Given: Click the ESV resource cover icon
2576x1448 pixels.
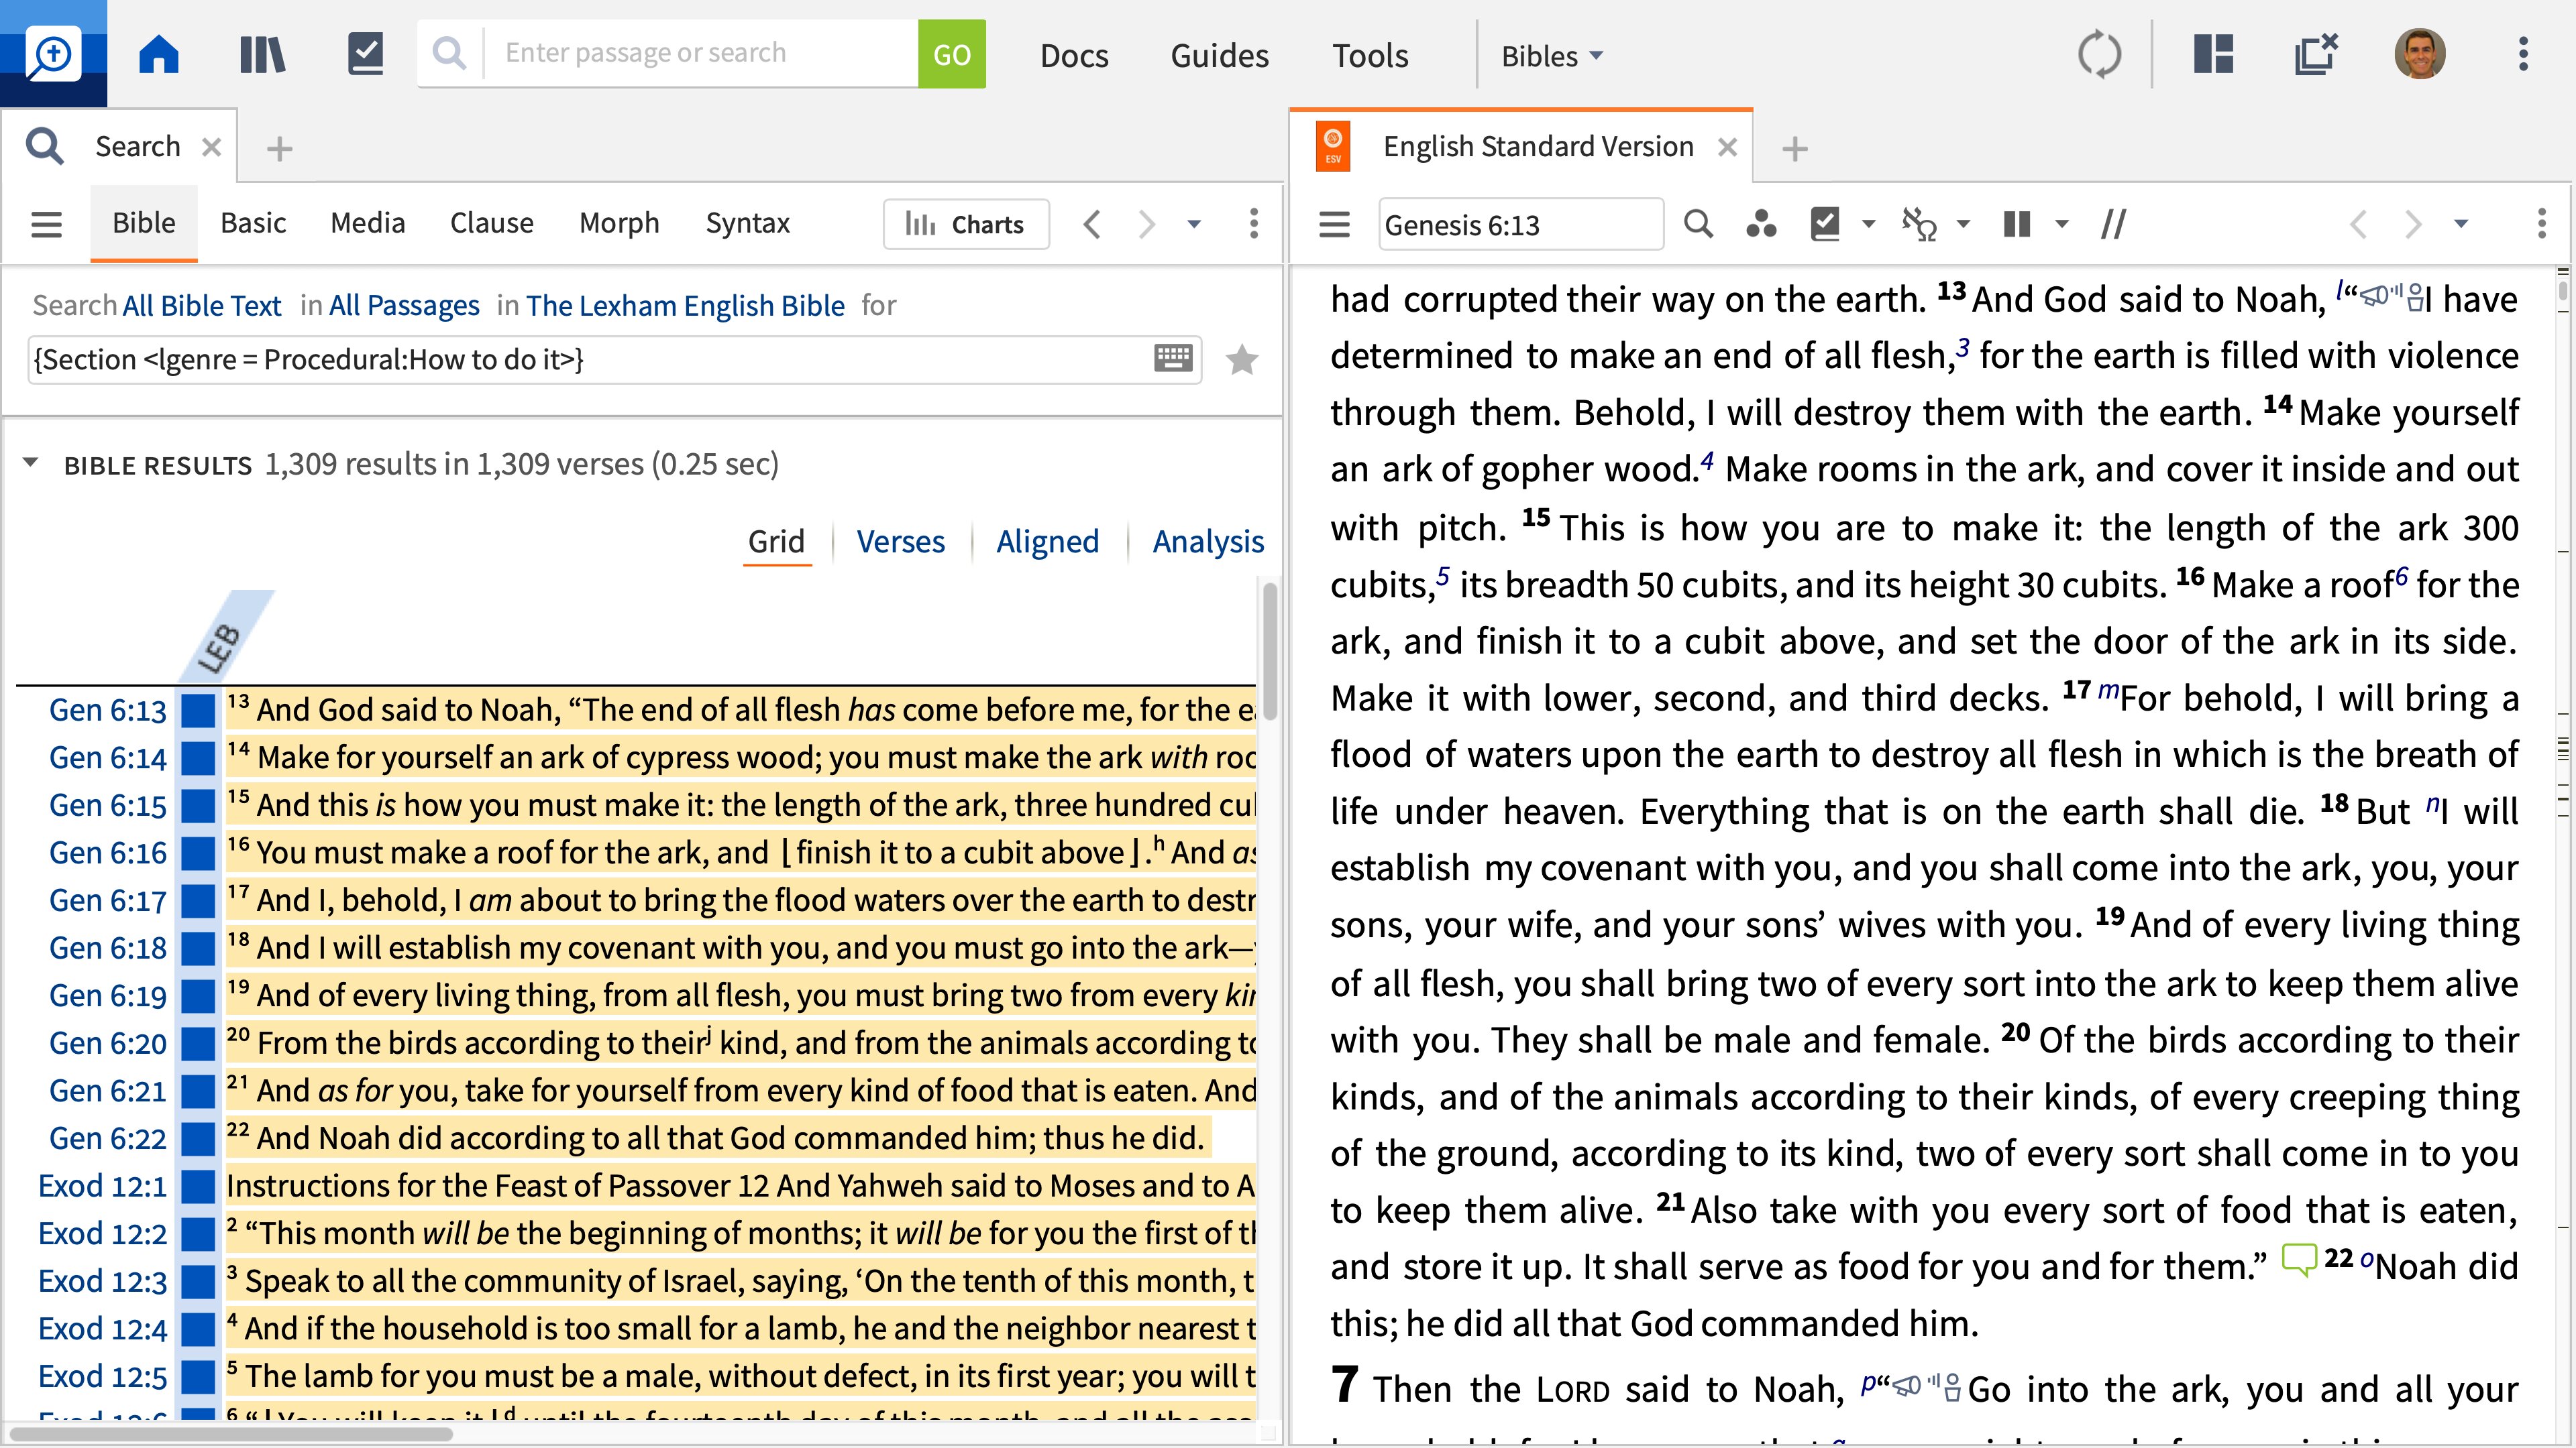Looking at the screenshot, I should 1333,147.
